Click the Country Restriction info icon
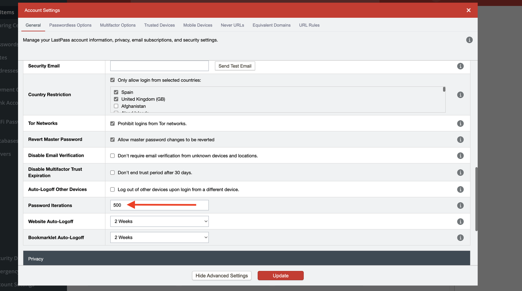Image resolution: width=522 pixels, height=291 pixels. 460,95
